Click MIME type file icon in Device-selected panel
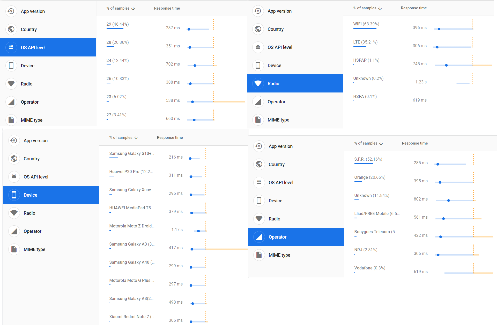This screenshot has width=504, height=329. [14, 249]
